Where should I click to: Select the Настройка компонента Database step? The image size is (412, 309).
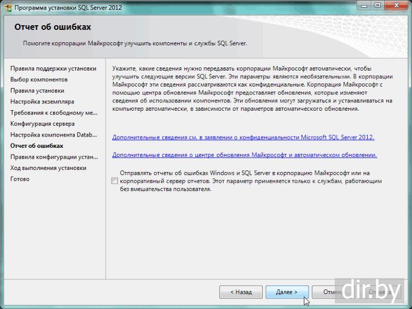54,135
